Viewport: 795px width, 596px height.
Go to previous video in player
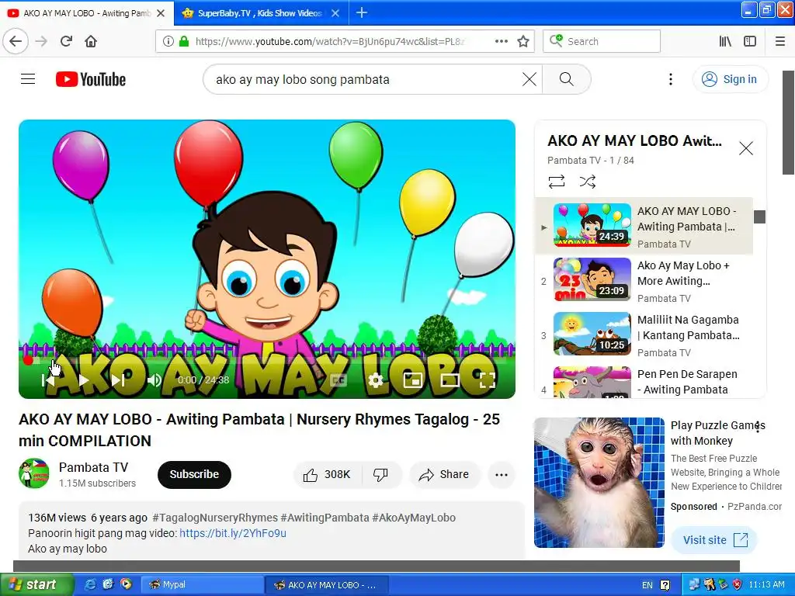[47, 379]
